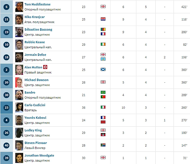Open Younès Kaboul's profile link
Viewport: 190px width, 164px height.
coord(35,118)
